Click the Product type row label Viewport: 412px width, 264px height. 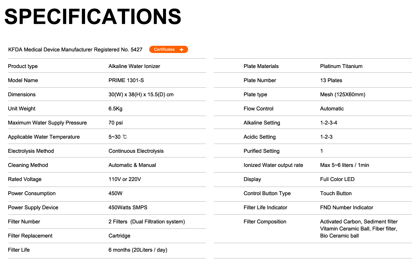click(x=23, y=66)
